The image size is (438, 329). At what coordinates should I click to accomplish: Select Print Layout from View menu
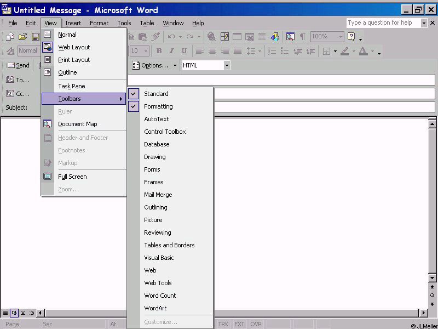coord(74,60)
